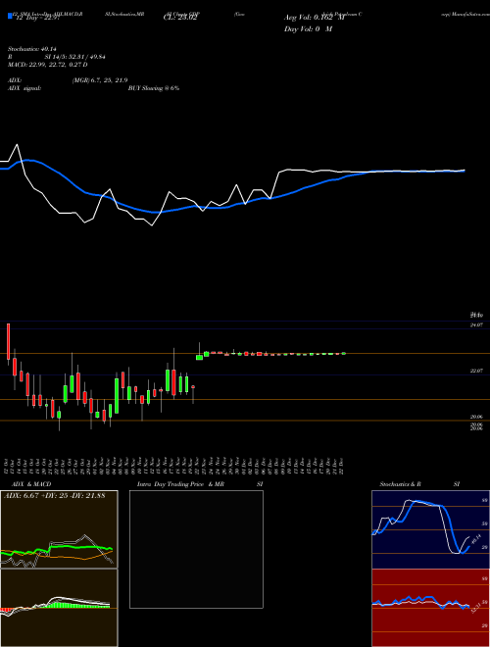Open the red RSI chart thumbnail
This screenshot has height=647, width=490.
pos(430,608)
